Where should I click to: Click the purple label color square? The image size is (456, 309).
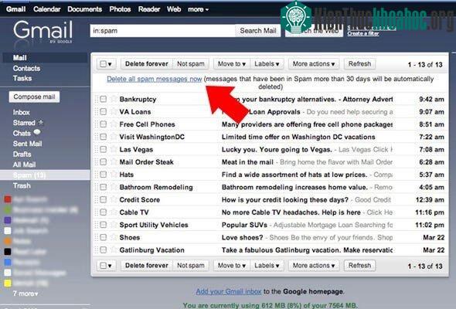click(8, 220)
